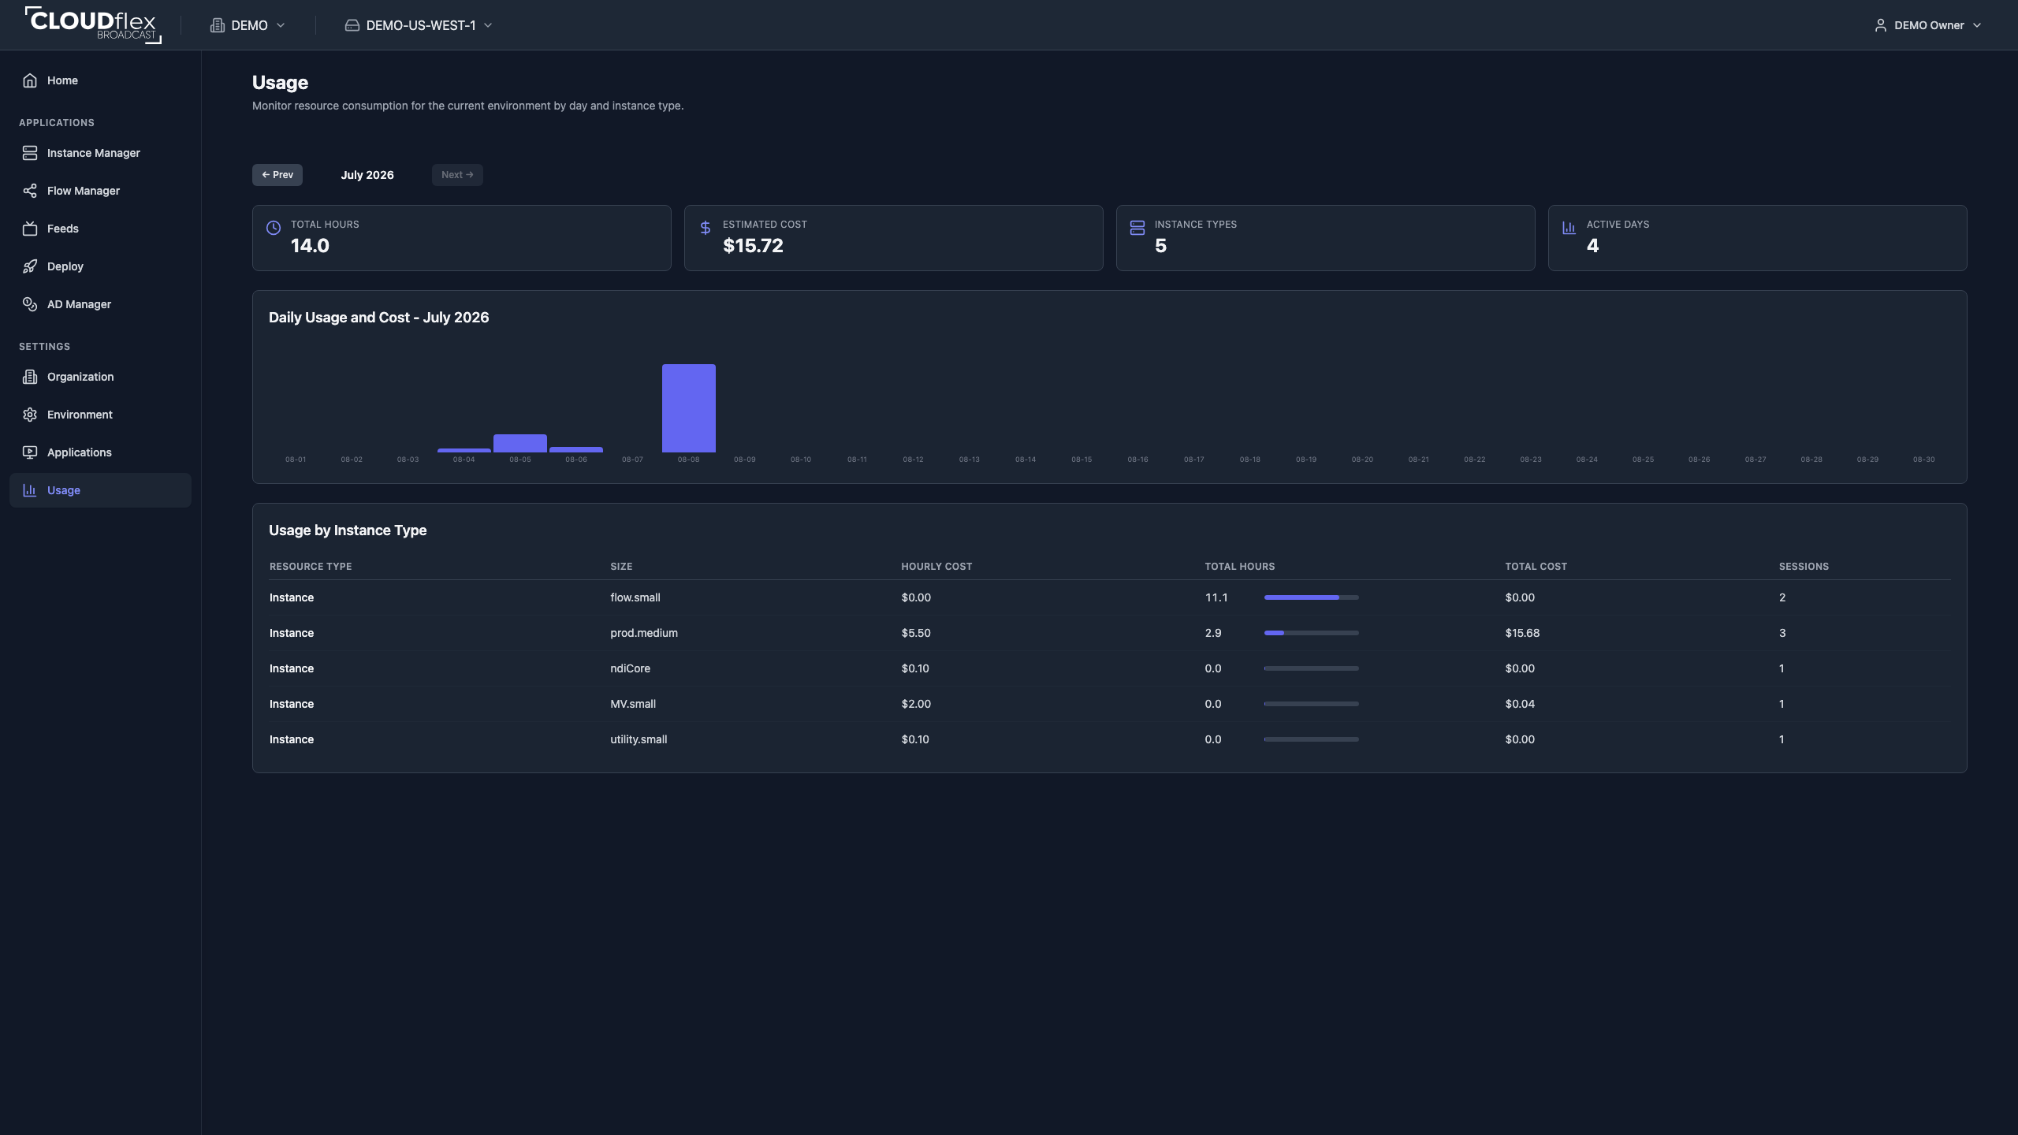This screenshot has height=1135, width=2018.
Task: Click the Instance Manager server icon
Action: [30, 153]
